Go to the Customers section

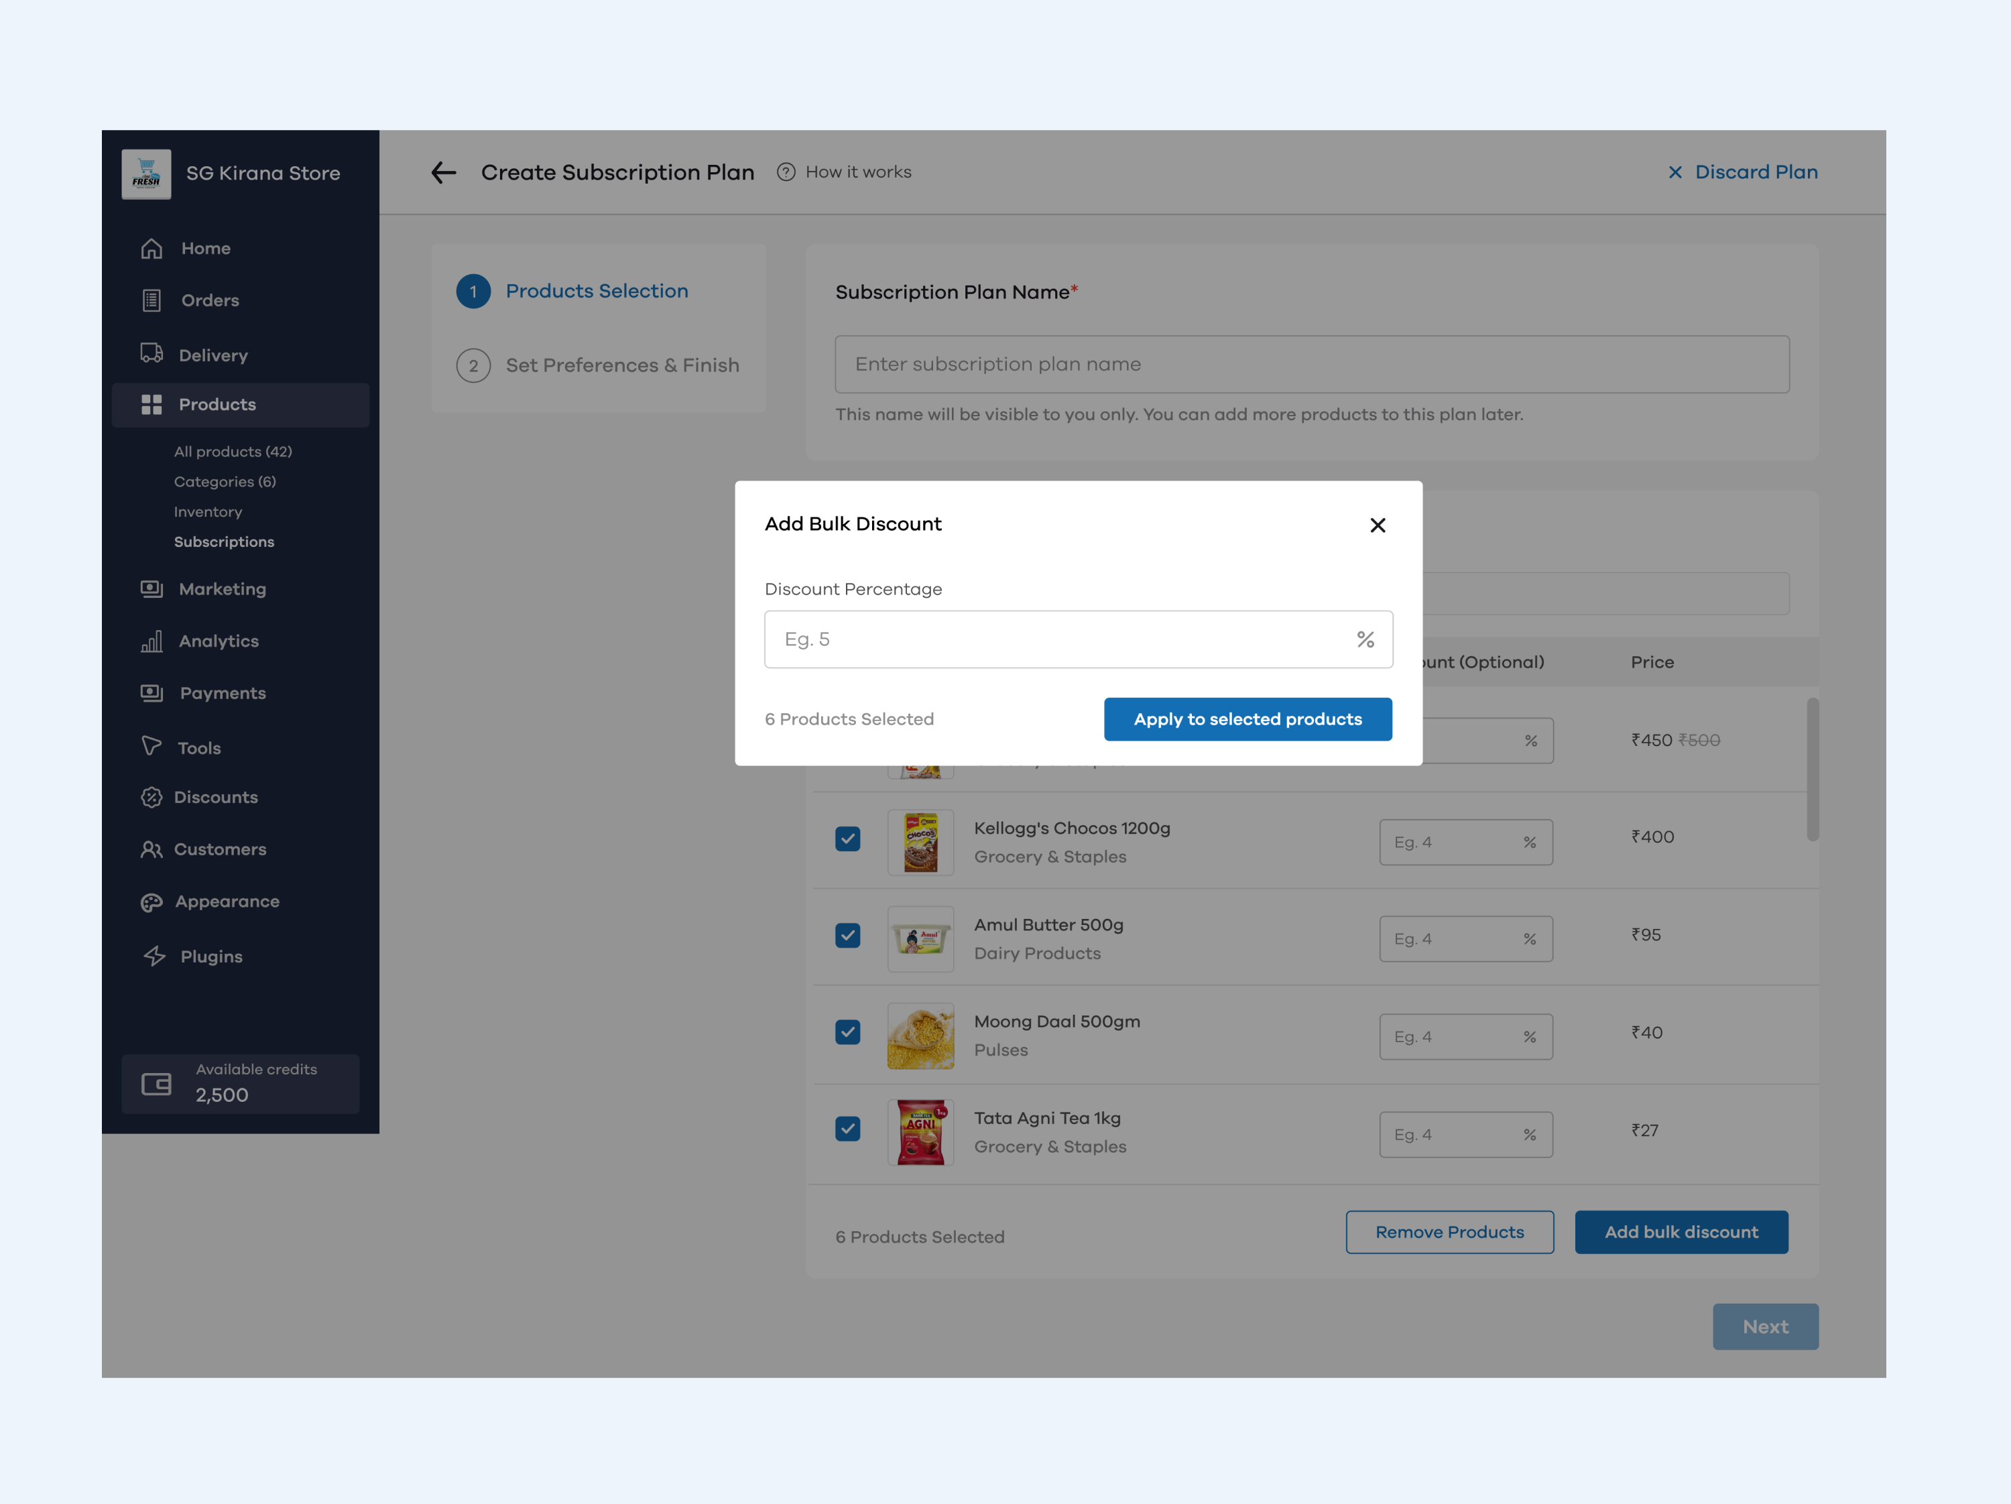[x=220, y=849]
